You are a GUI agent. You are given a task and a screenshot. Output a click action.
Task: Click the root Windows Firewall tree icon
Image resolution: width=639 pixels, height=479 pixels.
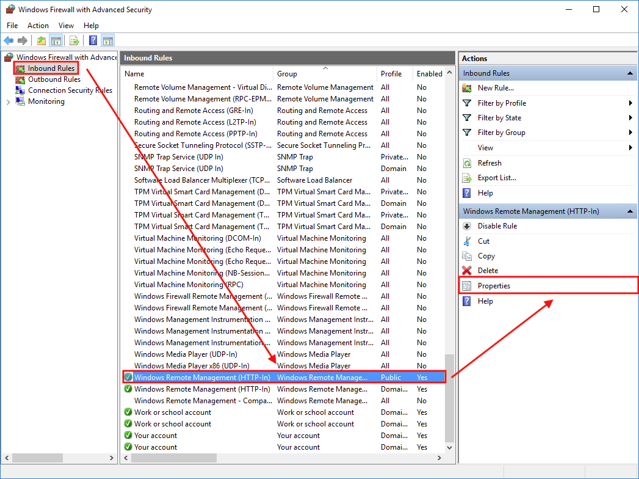tap(9, 57)
